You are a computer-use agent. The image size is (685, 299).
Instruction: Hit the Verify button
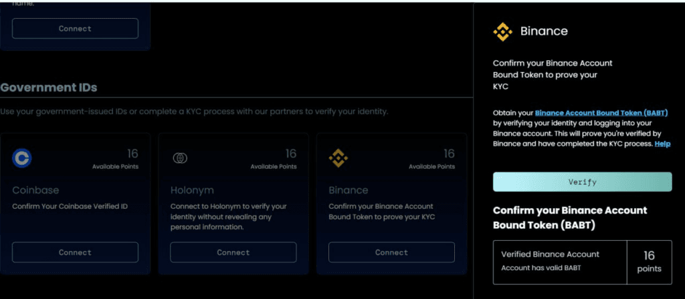[x=582, y=182]
